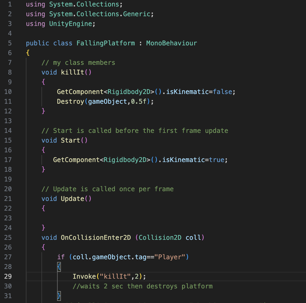This screenshot has height=303, width=306.
Task: Click line number 29 in the gutter
Action: pos(8,276)
